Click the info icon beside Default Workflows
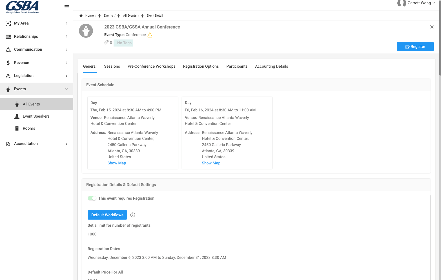Screen dimensions: 441x280 tap(133, 215)
